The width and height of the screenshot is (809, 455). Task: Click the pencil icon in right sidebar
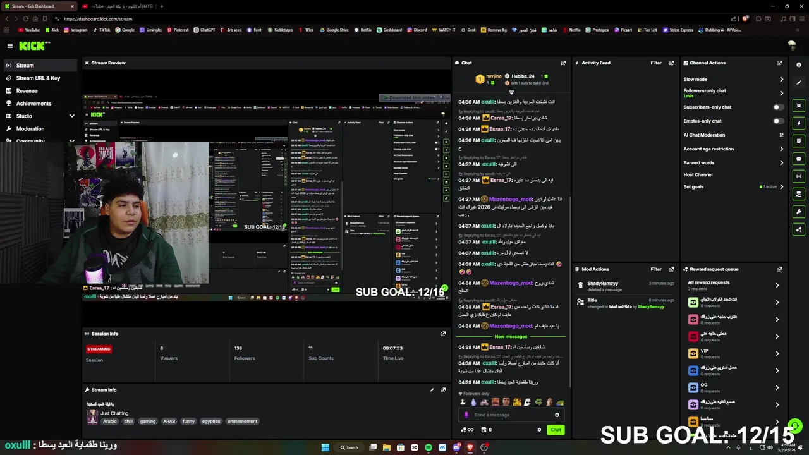click(x=799, y=83)
